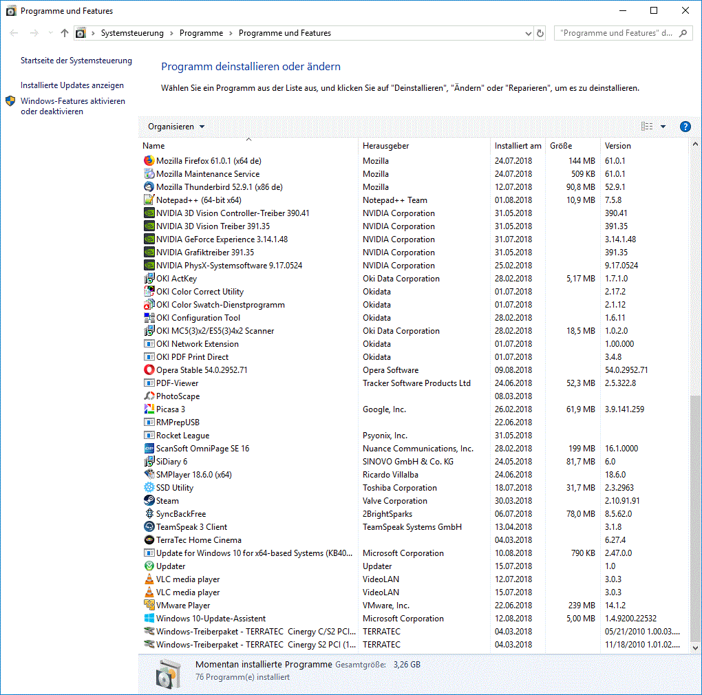The height and width of the screenshot is (695, 702).
Task: Click the Notepad++ program icon
Action: click(149, 200)
